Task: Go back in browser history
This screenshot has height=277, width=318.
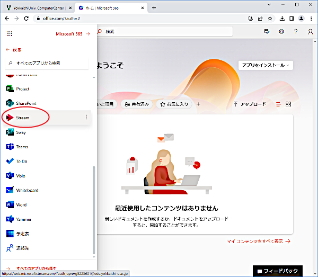Action: pyautogui.click(x=7, y=19)
